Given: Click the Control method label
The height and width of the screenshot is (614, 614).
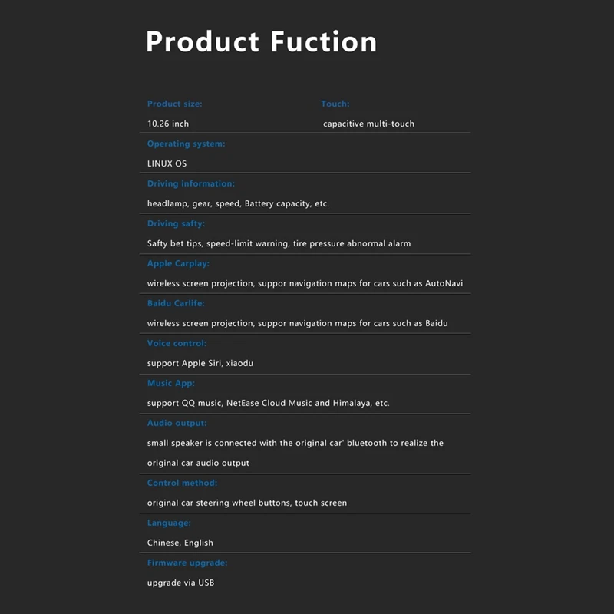Looking at the screenshot, I should coord(182,483).
